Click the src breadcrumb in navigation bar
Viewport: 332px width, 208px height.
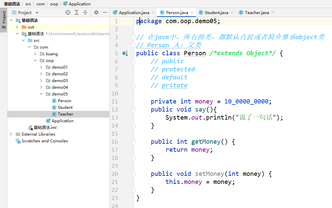28,4
